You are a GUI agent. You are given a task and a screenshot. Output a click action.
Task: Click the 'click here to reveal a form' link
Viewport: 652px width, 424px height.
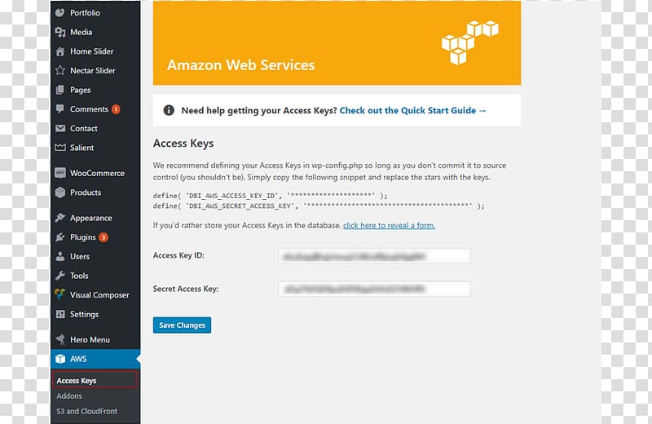click(x=390, y=225)
